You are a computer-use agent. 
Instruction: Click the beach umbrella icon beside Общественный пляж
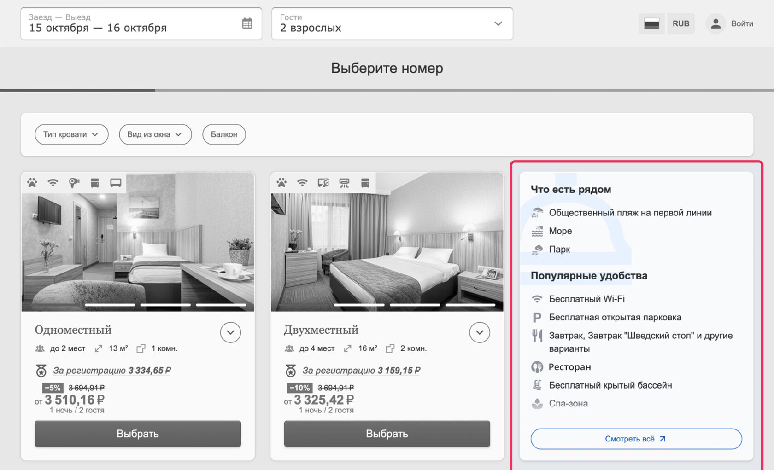tap(537, 213)
